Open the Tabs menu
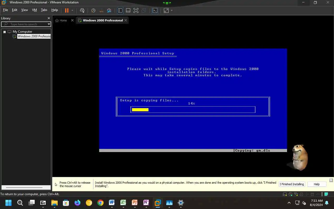The width and height of the screenshot is (334, 209). point(44,10)
